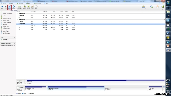Launch the Bootable CD tool in toolbar

pyautogui.click(x=151, y=7)
